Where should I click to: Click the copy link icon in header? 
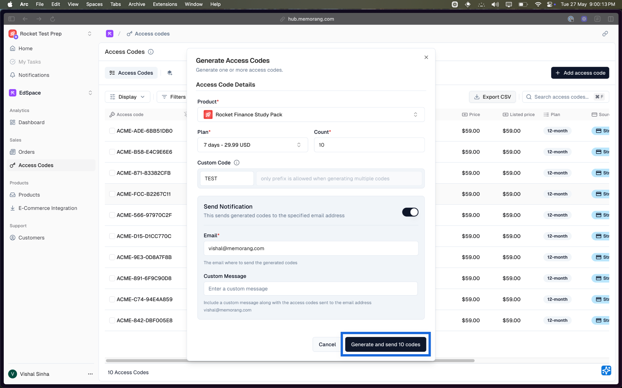pos(605,34)
